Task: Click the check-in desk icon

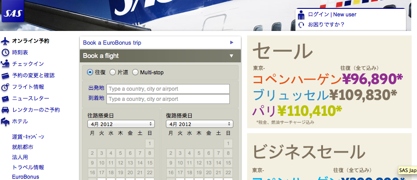Action: (x=5, y=64)
